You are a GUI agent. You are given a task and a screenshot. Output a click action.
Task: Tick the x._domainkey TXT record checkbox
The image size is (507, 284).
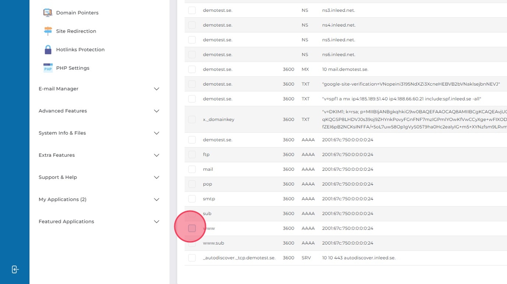[x=192, y=120]
